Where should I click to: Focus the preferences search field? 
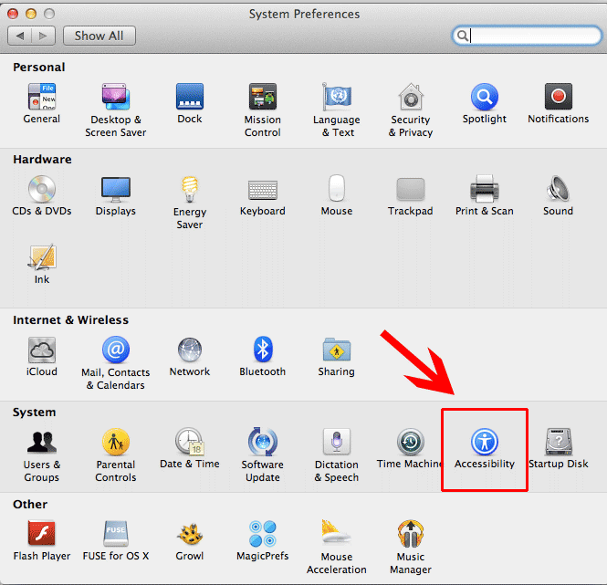point(527,36)
